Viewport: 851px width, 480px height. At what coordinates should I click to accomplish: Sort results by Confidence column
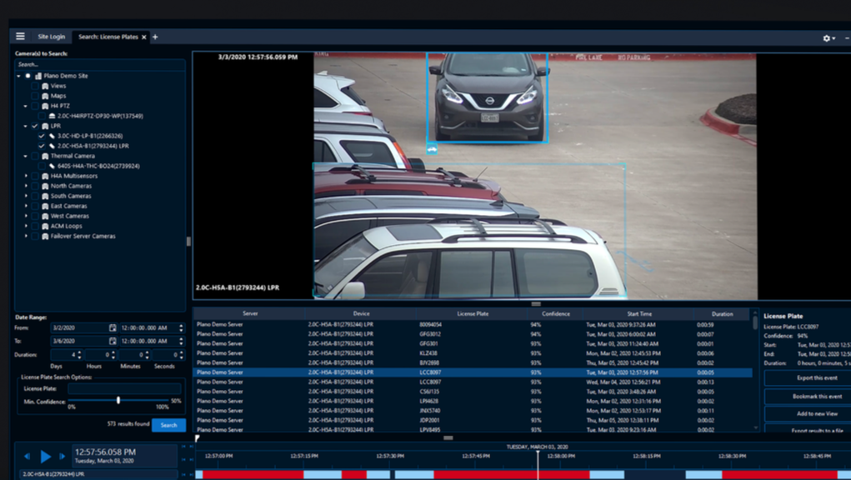tap(556, 313)
